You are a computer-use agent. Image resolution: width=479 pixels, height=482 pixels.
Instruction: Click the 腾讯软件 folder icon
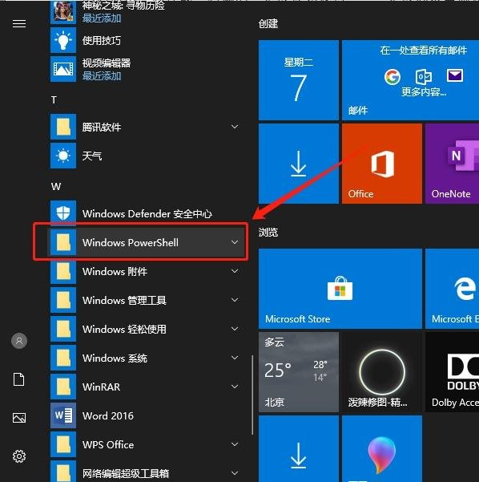63,127
